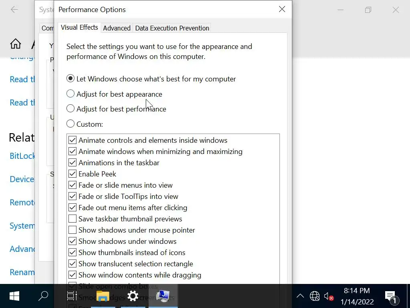
Task: Open the Device Manager link in Settings
Action: coord(22,179)
